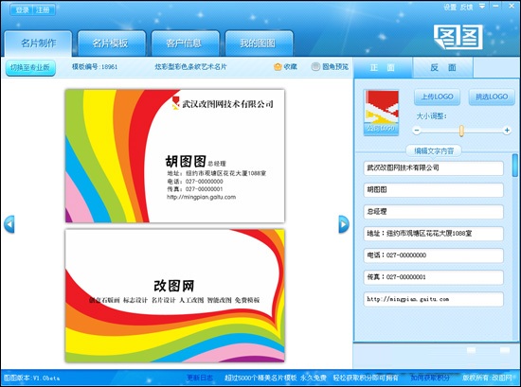Click the 地址 address input field

(x=433, y=234)
